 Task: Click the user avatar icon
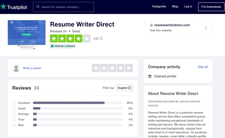point(16,68)
